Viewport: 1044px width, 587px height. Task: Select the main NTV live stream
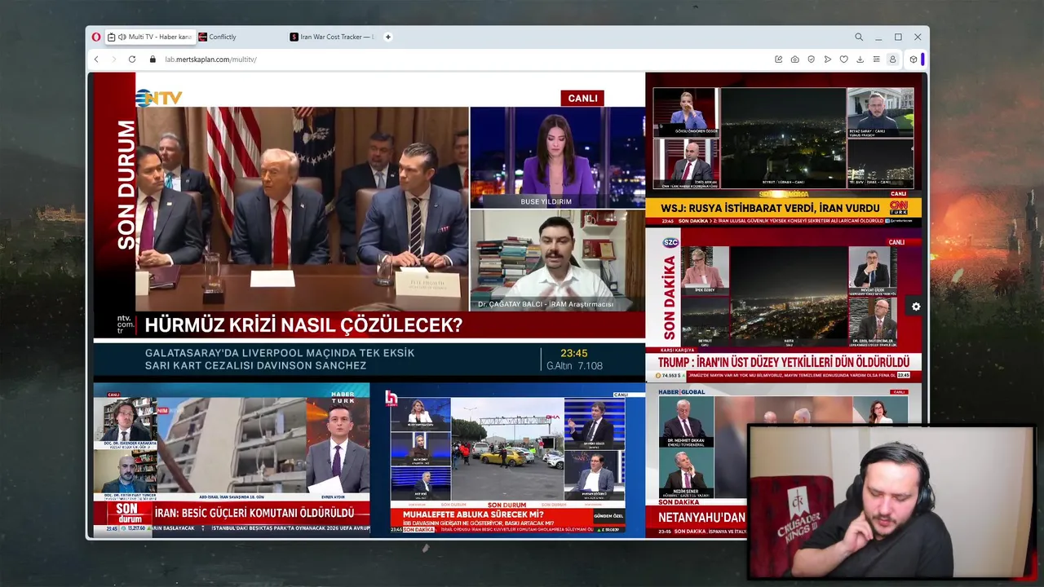[x=369, y=226]
